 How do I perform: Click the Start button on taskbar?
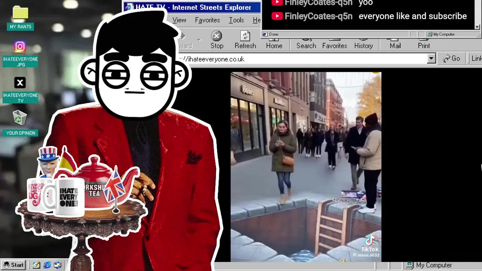14,265
